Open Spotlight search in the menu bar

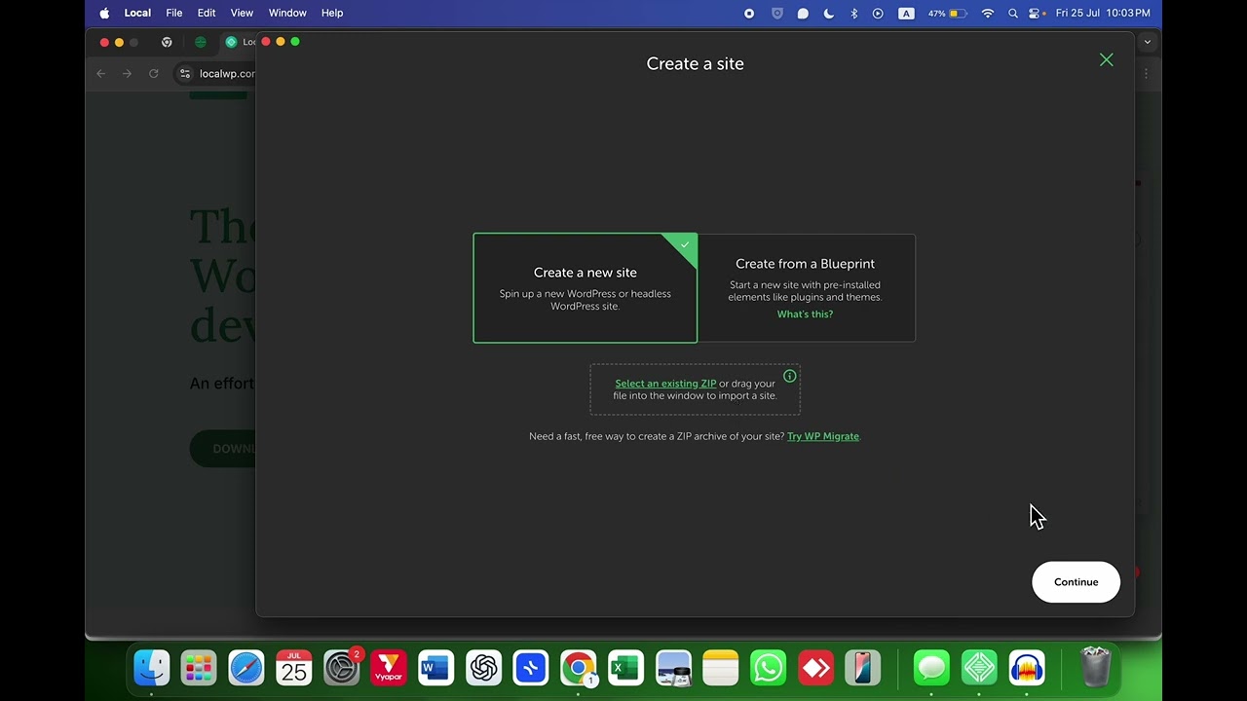point(1013,14)
